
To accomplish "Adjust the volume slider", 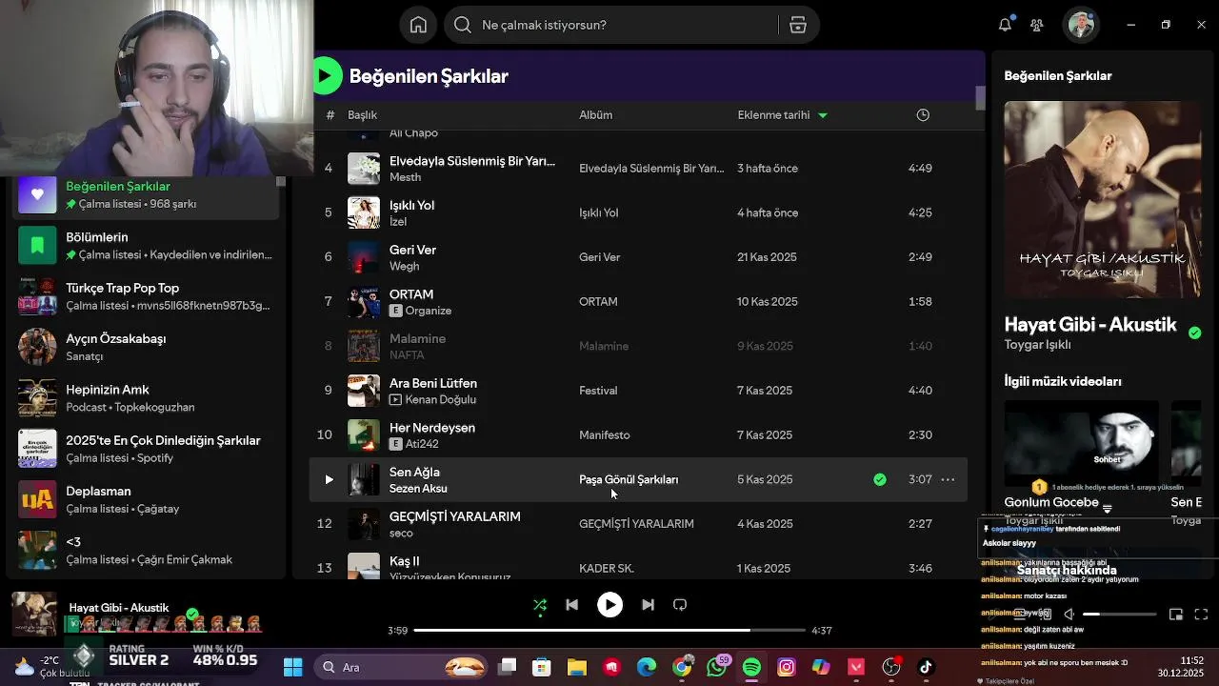I will click(x=1119, y=615).
